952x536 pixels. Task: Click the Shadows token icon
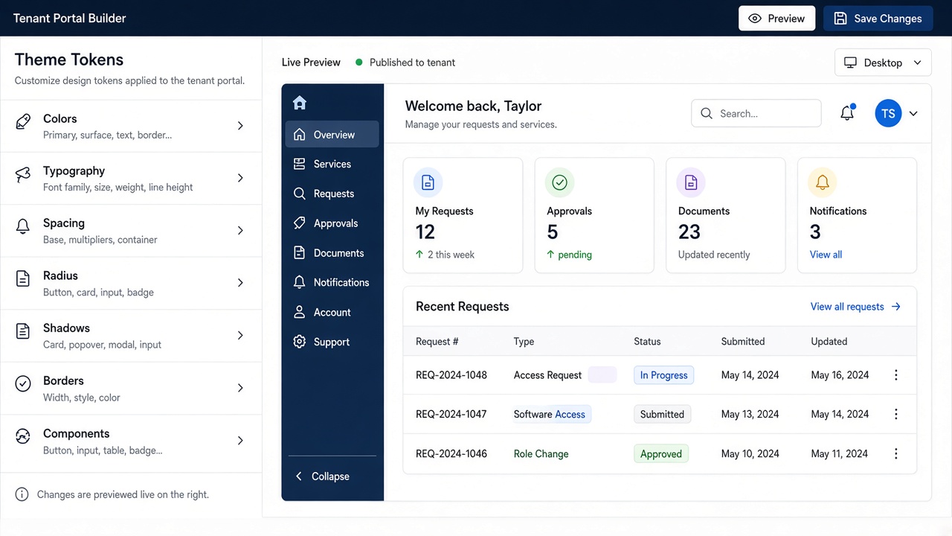point(23,331)
